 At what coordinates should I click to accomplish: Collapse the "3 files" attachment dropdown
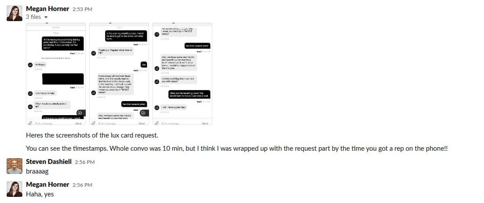46,18
